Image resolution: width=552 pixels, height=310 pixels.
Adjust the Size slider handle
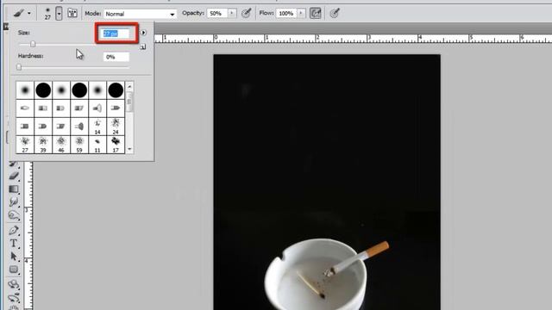(x=33, y=44)
